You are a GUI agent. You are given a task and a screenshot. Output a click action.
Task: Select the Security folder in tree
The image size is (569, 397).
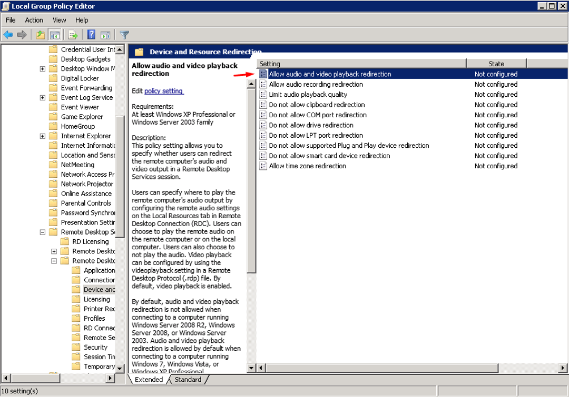[95, 347]
